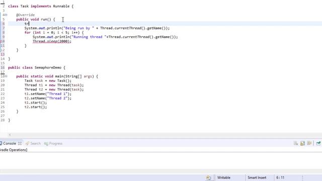
Task: Click the console toolbar icon right of the separator
Action: point(318,143)
